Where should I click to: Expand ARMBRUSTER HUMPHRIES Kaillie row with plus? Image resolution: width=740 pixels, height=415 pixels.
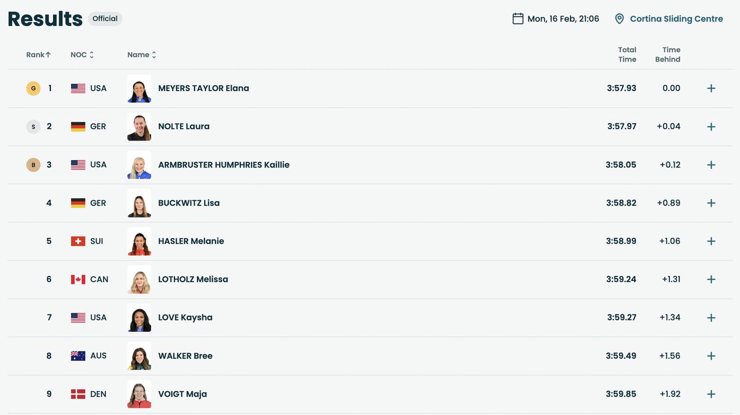pyautogui.click(x=711, y=164)
